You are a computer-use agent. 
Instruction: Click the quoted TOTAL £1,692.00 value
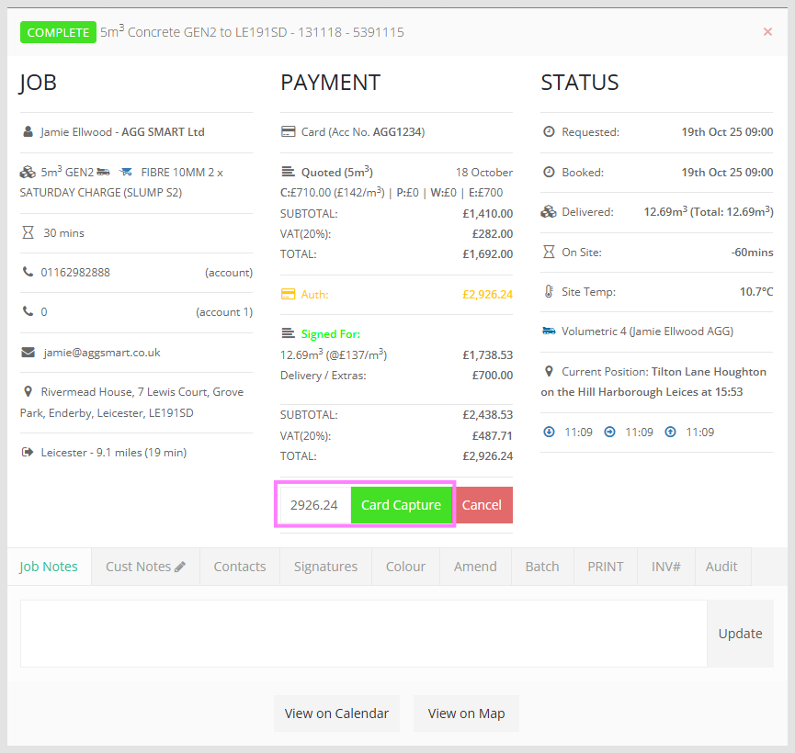pos(487,253)
